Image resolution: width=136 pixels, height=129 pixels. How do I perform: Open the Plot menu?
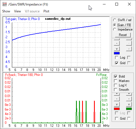tap(46, 11)
